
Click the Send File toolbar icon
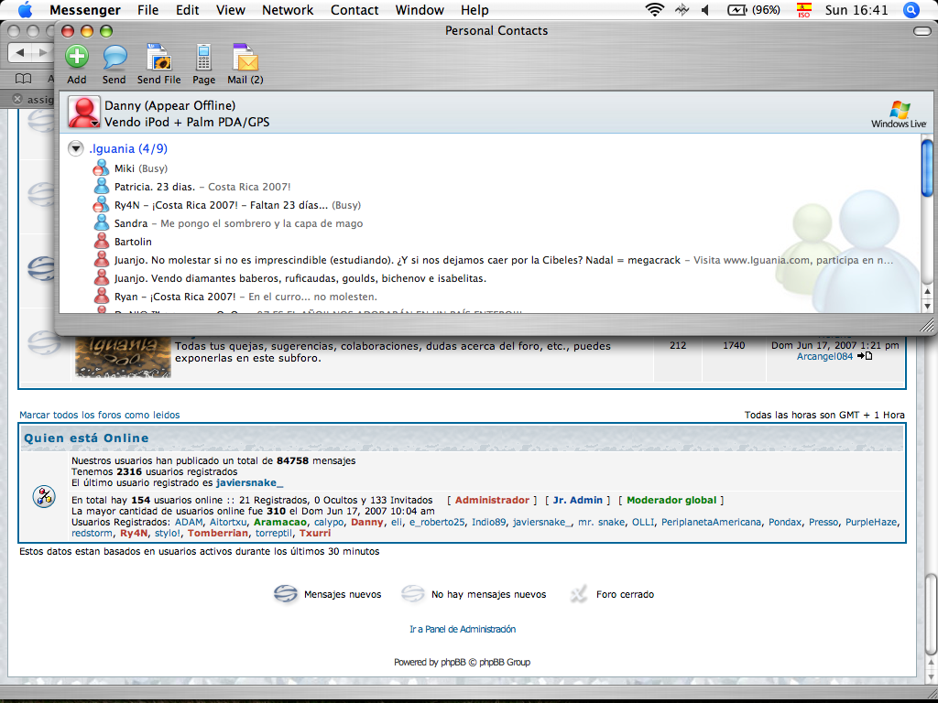tap(159, 58)
